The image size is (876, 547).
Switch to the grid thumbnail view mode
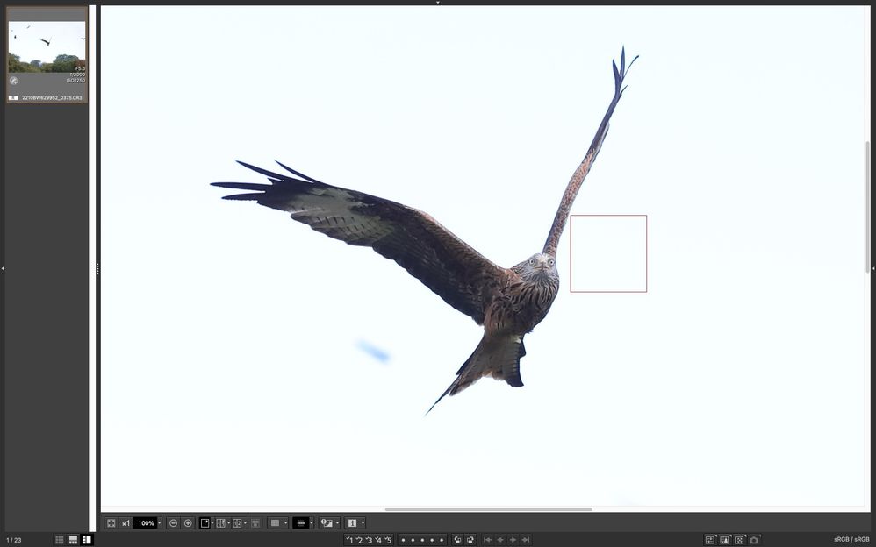tap(60, 540)
